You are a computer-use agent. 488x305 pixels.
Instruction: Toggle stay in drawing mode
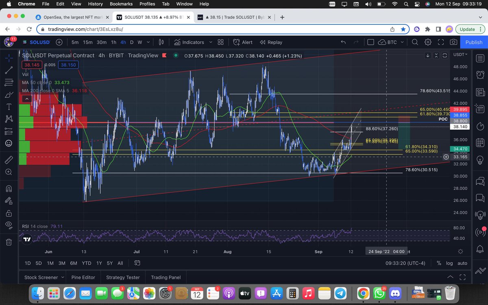coord(9,200)
